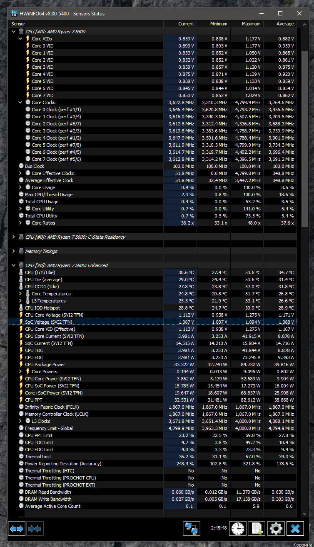Screen dimensions: 314x547
Task: Select the Frequency Limit - Global row
Action: (x=153, y=428)
